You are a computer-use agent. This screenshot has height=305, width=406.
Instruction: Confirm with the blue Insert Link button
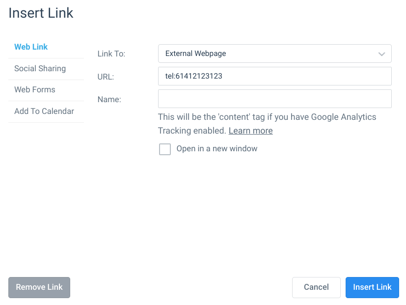click(372, 287)
